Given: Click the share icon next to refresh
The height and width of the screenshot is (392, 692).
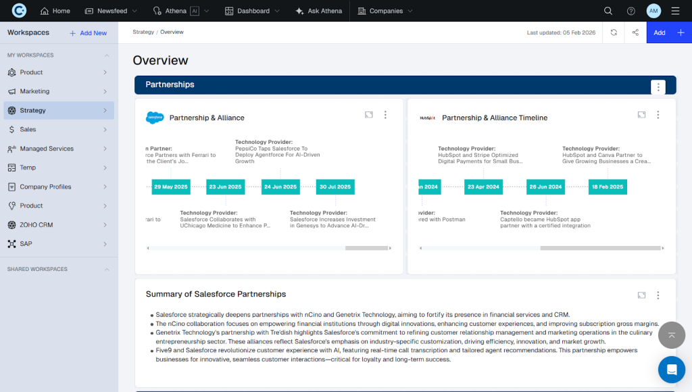Looking at the screenshot, I should coord(635,32).
